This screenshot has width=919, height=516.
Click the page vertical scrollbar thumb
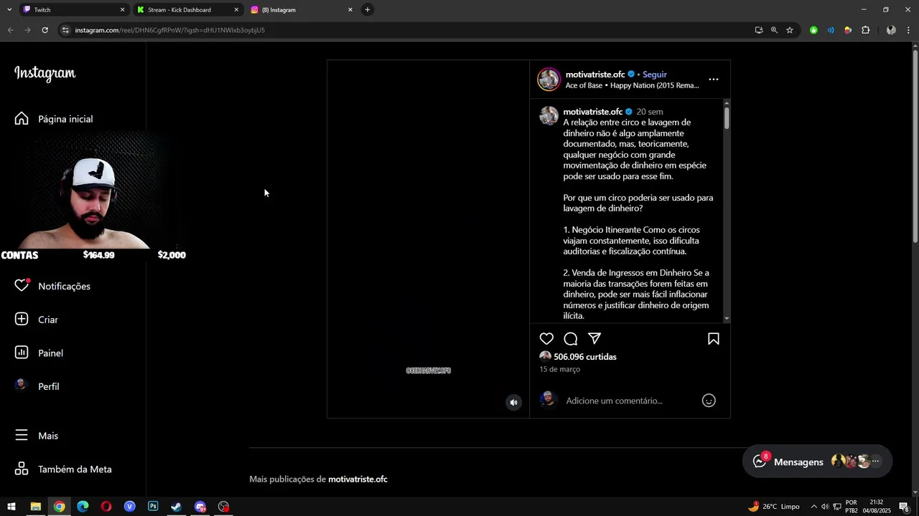point(915,145)
